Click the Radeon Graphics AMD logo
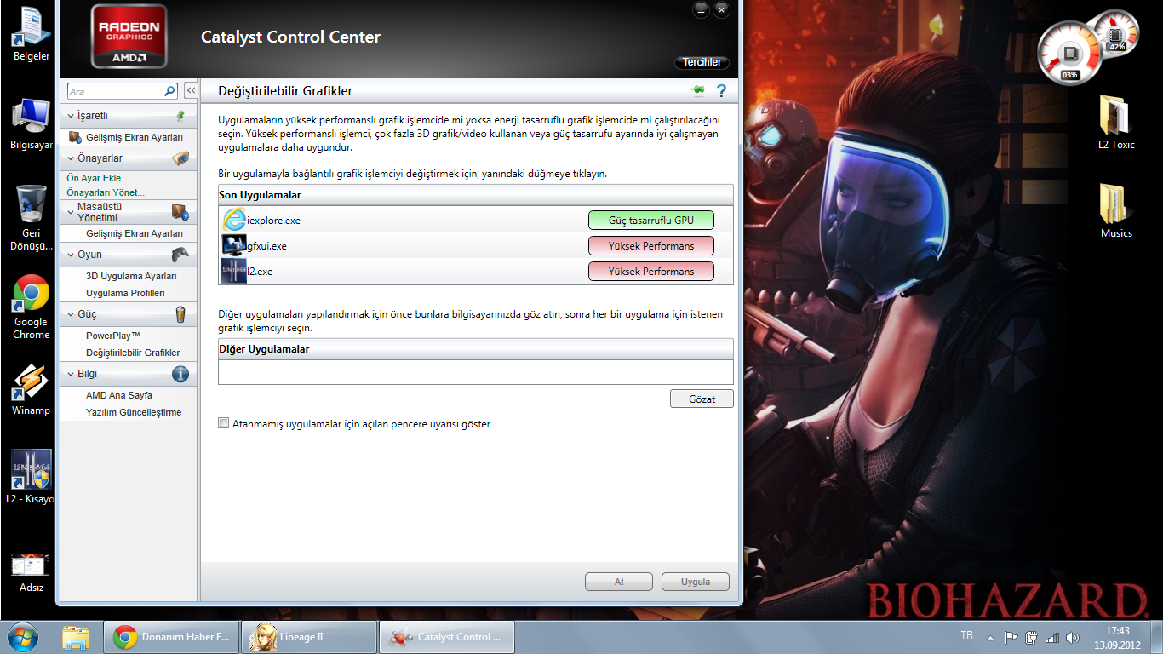The image size is (1163, 654). point(129,37)
